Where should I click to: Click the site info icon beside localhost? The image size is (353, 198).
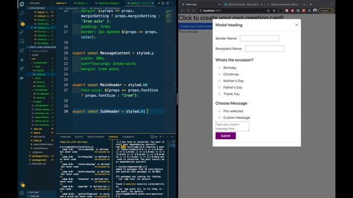tap(200, 10)
